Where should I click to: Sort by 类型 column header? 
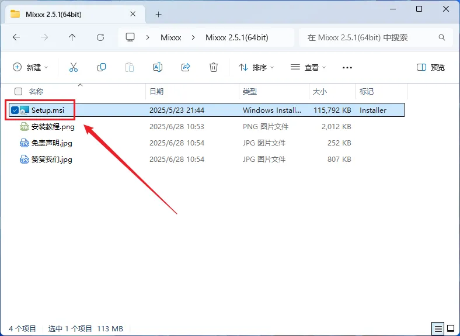[x=250, y=91]
